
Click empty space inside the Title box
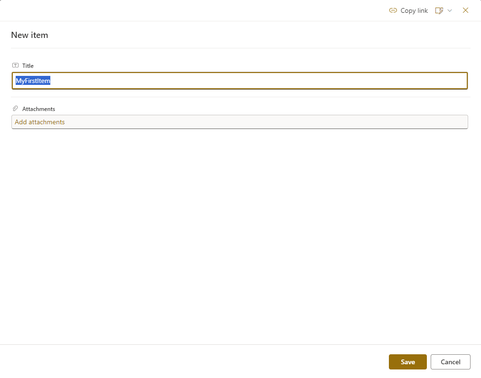pos(256,81)
